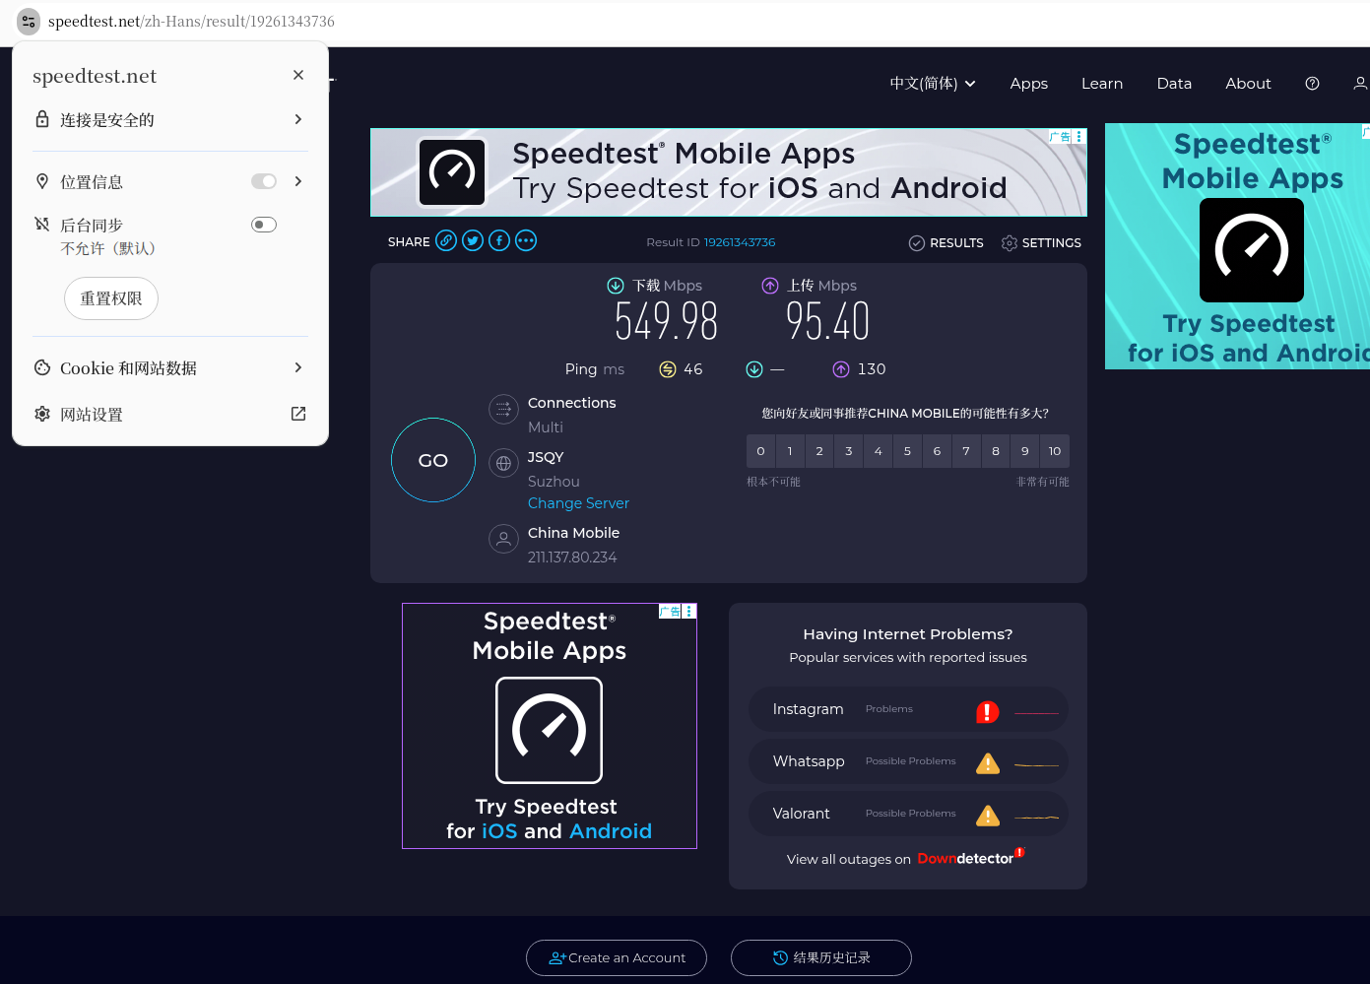Share result on Twitter

(473, 240)
